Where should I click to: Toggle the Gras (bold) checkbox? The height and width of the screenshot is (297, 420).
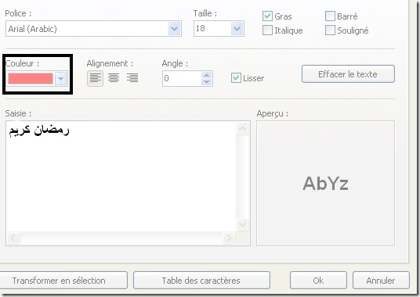[267, 16]
